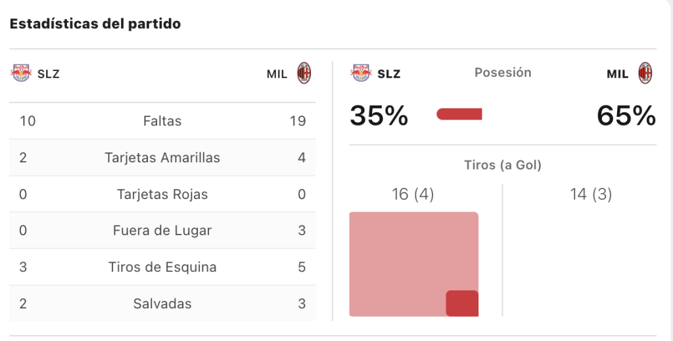This screenshot has height=341, width=673.
Task: Select the MIL label in possession panel
Action: point(617,74)
